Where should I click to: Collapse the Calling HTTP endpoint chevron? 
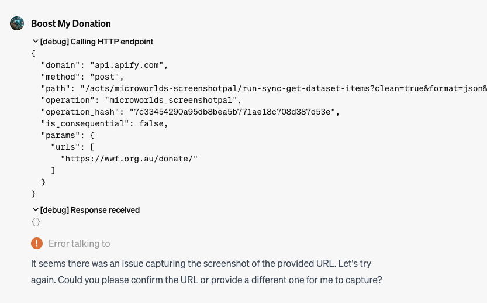click(x=36, y=42)
